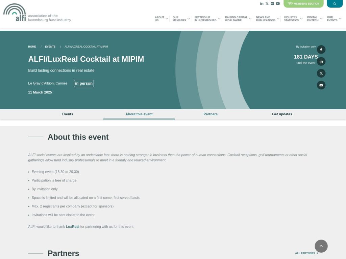This screenshot has height=259, width=346.
Task: Open ALFI's YouTube channel icon
Action: tap(278, 3)
